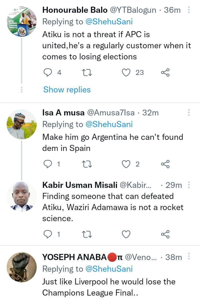Share Isa A musa's tweet

pyautogui.click(x=165, y=164)
